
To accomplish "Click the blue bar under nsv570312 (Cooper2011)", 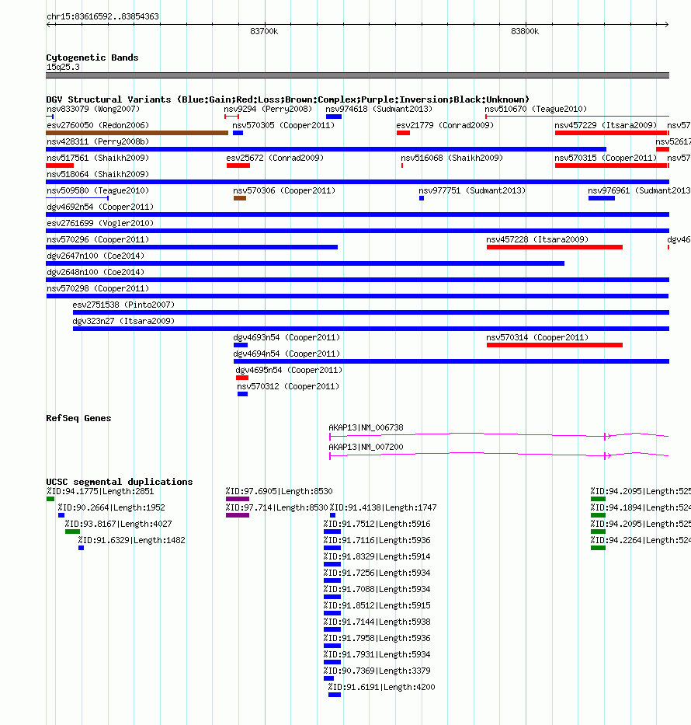I will [242, 395].
